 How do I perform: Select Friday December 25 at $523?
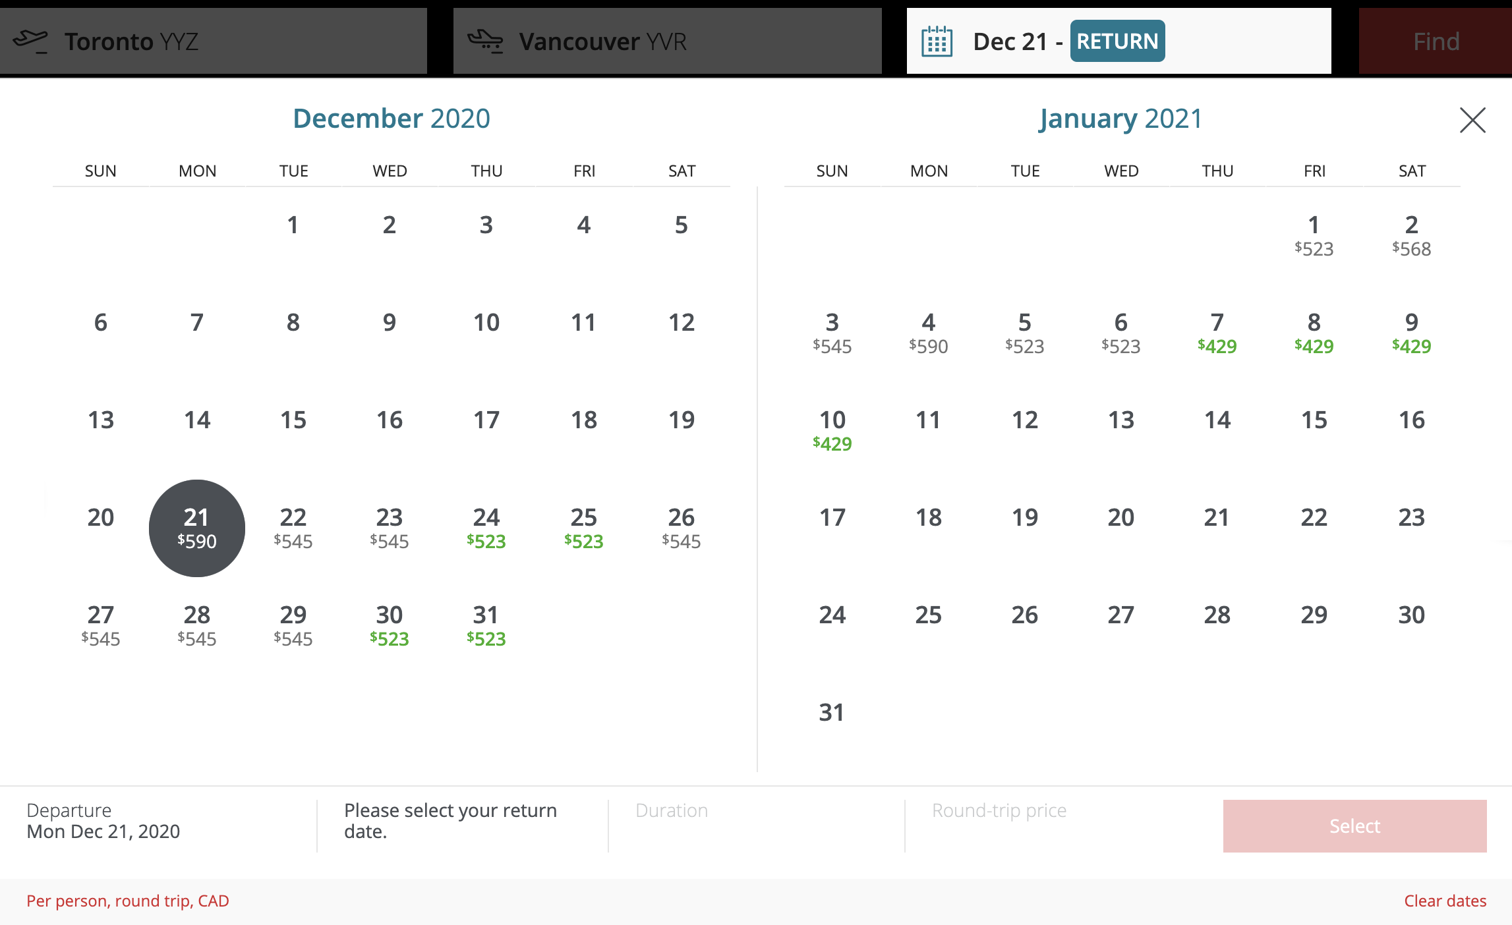(x=584, y=528)
